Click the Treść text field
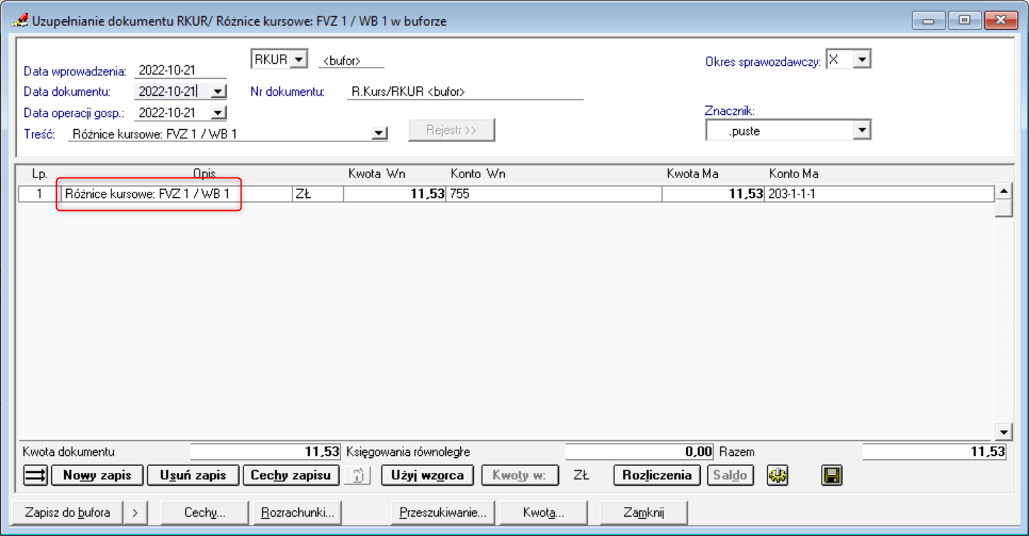The width and height of the screenshot is (1029, 536). [220, 133]
